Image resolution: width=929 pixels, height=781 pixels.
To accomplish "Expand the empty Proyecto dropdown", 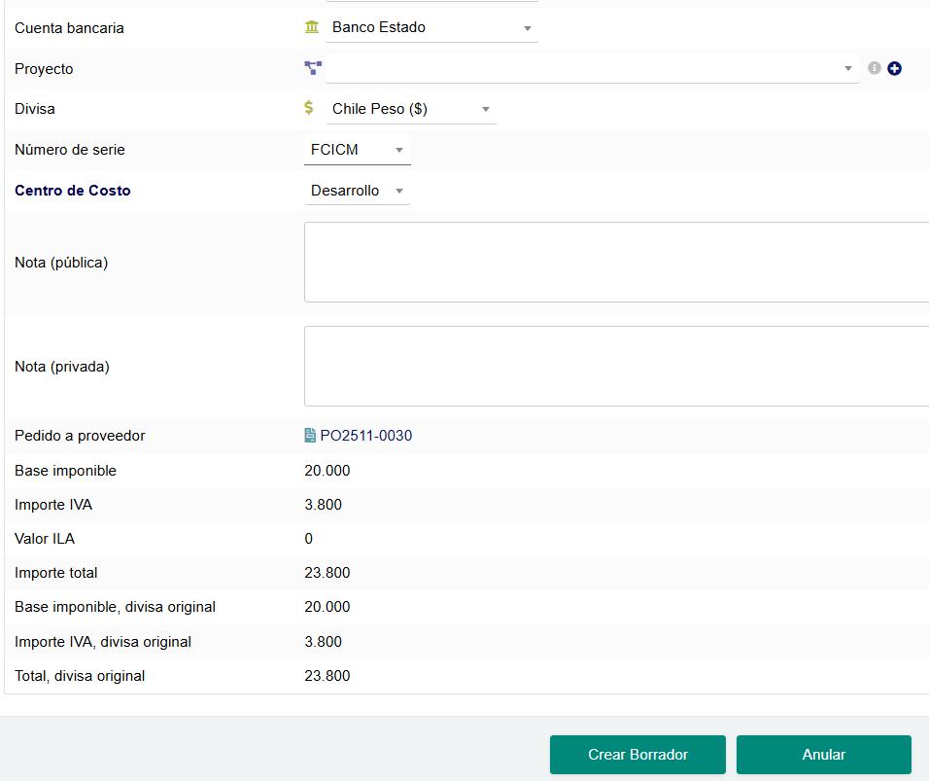I will click(593, 69).
